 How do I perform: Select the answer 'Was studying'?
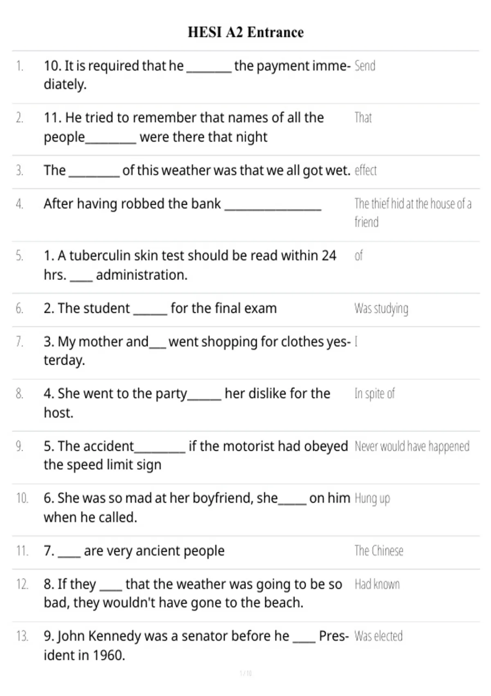381,309
